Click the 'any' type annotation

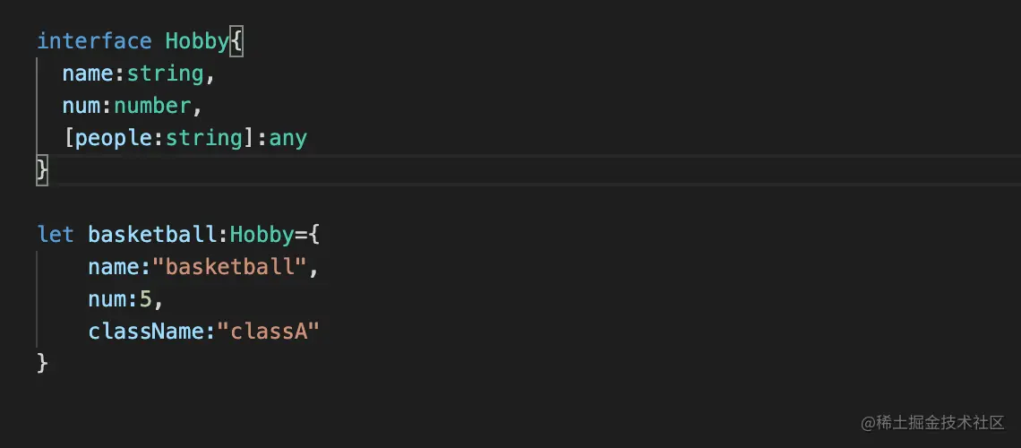288,138
